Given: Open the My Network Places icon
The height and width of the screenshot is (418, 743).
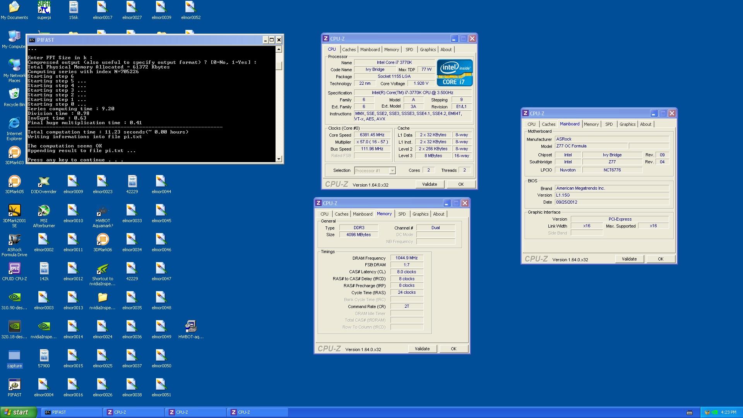Looking at the screenshot, I should click(14, 71).
